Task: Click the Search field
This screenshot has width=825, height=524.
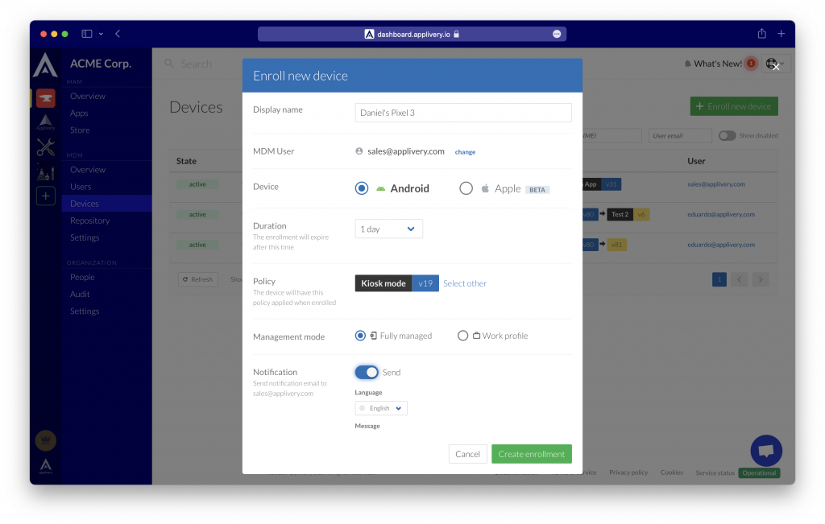Action: [197, 64]
